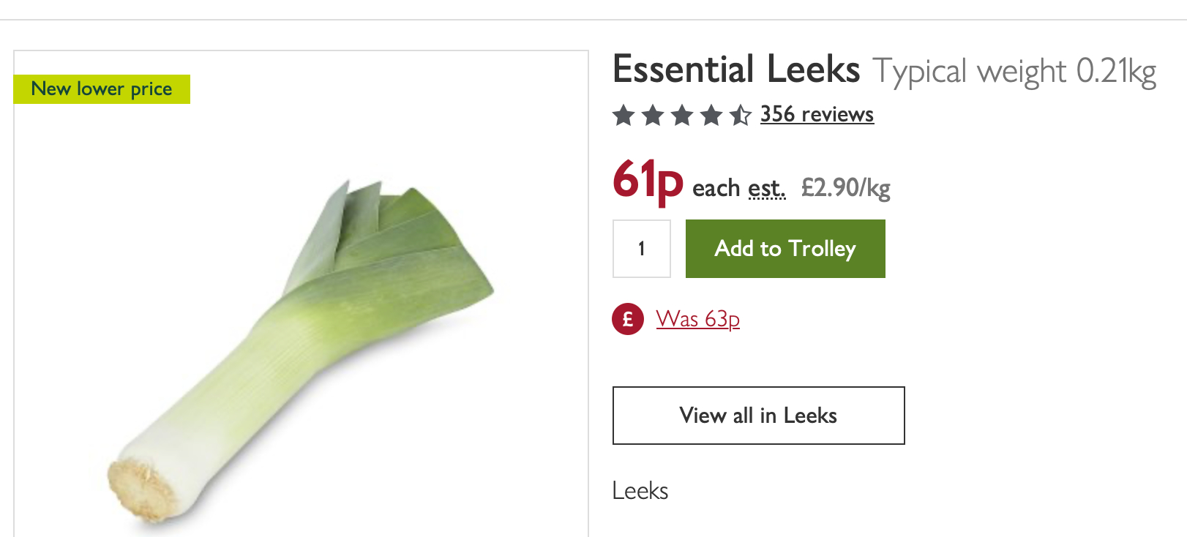This screenshot has width=1187, height=537.
Task: Click the word "each" beside the price
Action: (x=716, y=189)
